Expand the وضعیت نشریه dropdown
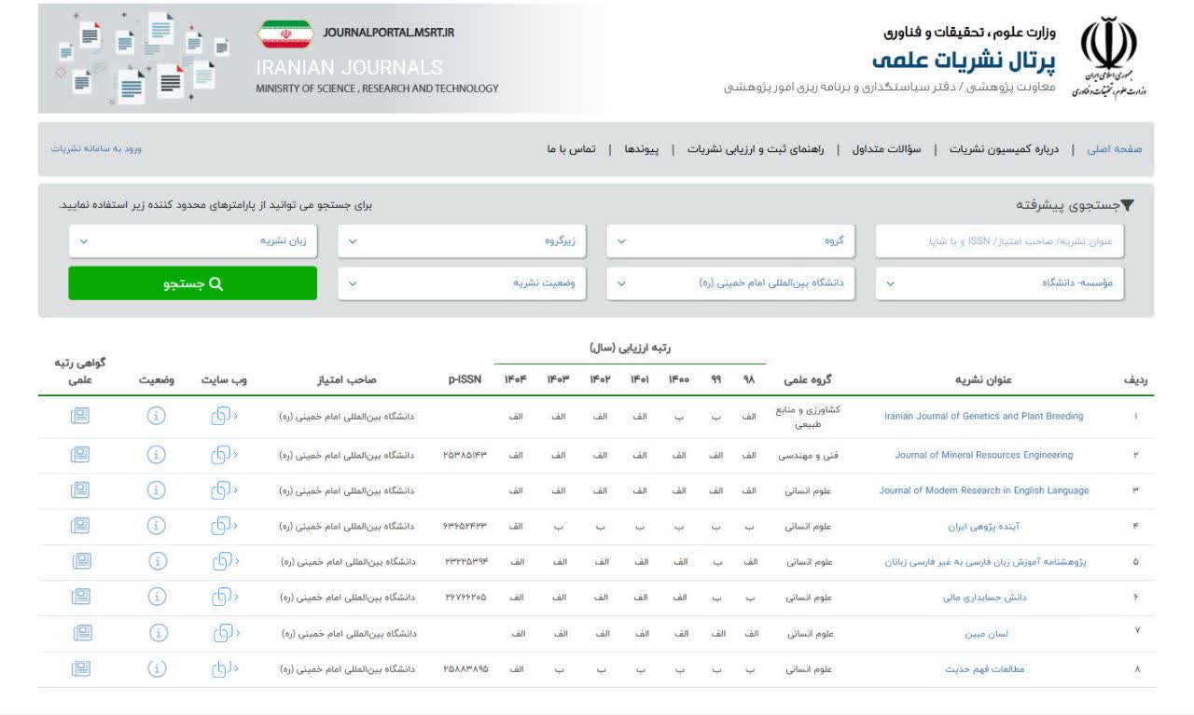The width and height of the screenshot is (1194, 715). (x=462, y=283)
